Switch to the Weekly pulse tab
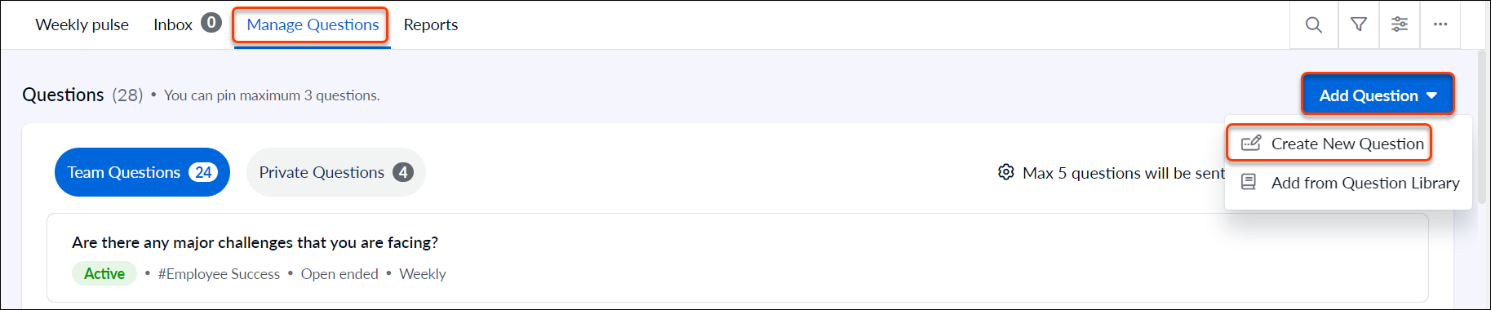Viewport: 1491px width, 310px height. pos(82,24)
